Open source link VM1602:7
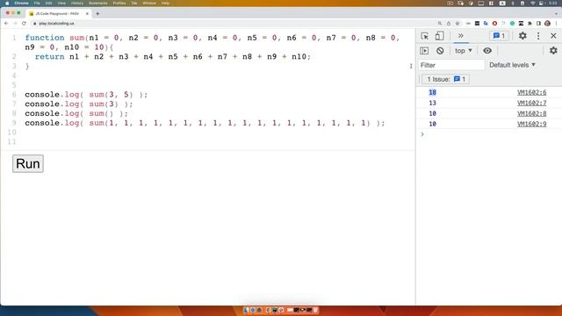This screenshot has height=316, width=562. pos(532,104)
